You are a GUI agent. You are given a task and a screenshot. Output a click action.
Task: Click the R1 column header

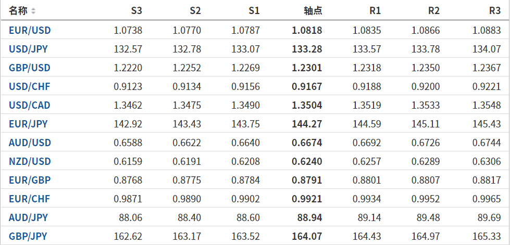375,11
